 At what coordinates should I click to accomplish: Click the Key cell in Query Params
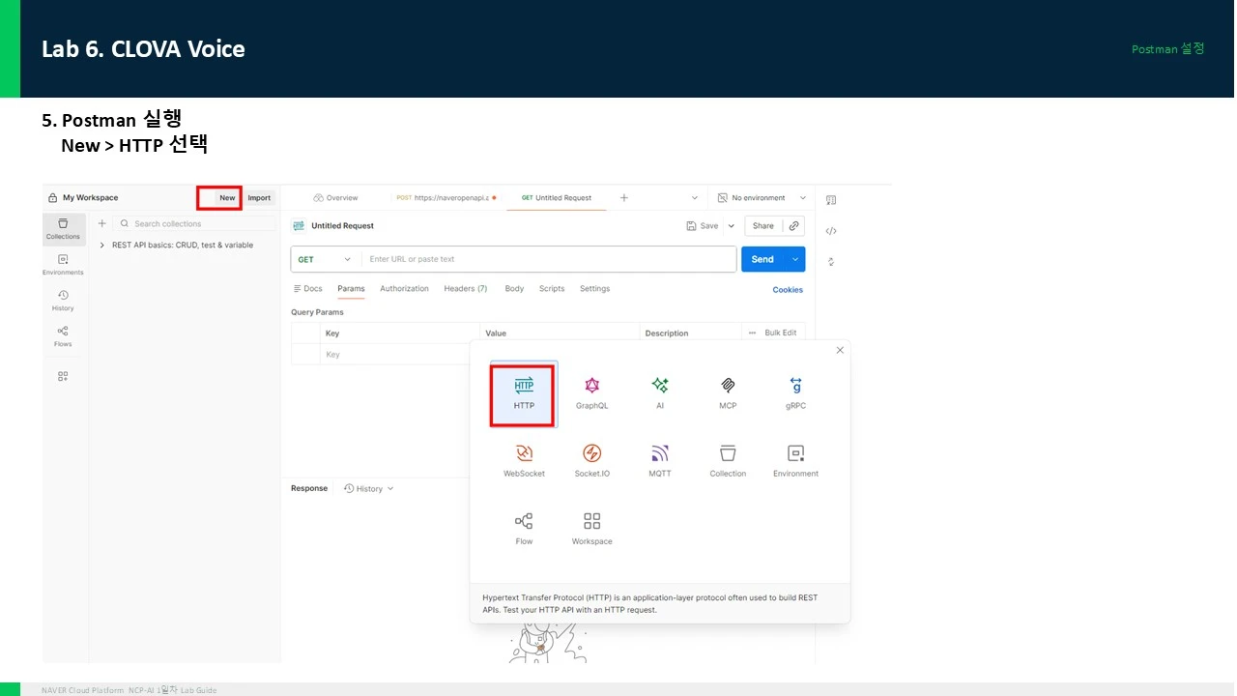(401, 355)
